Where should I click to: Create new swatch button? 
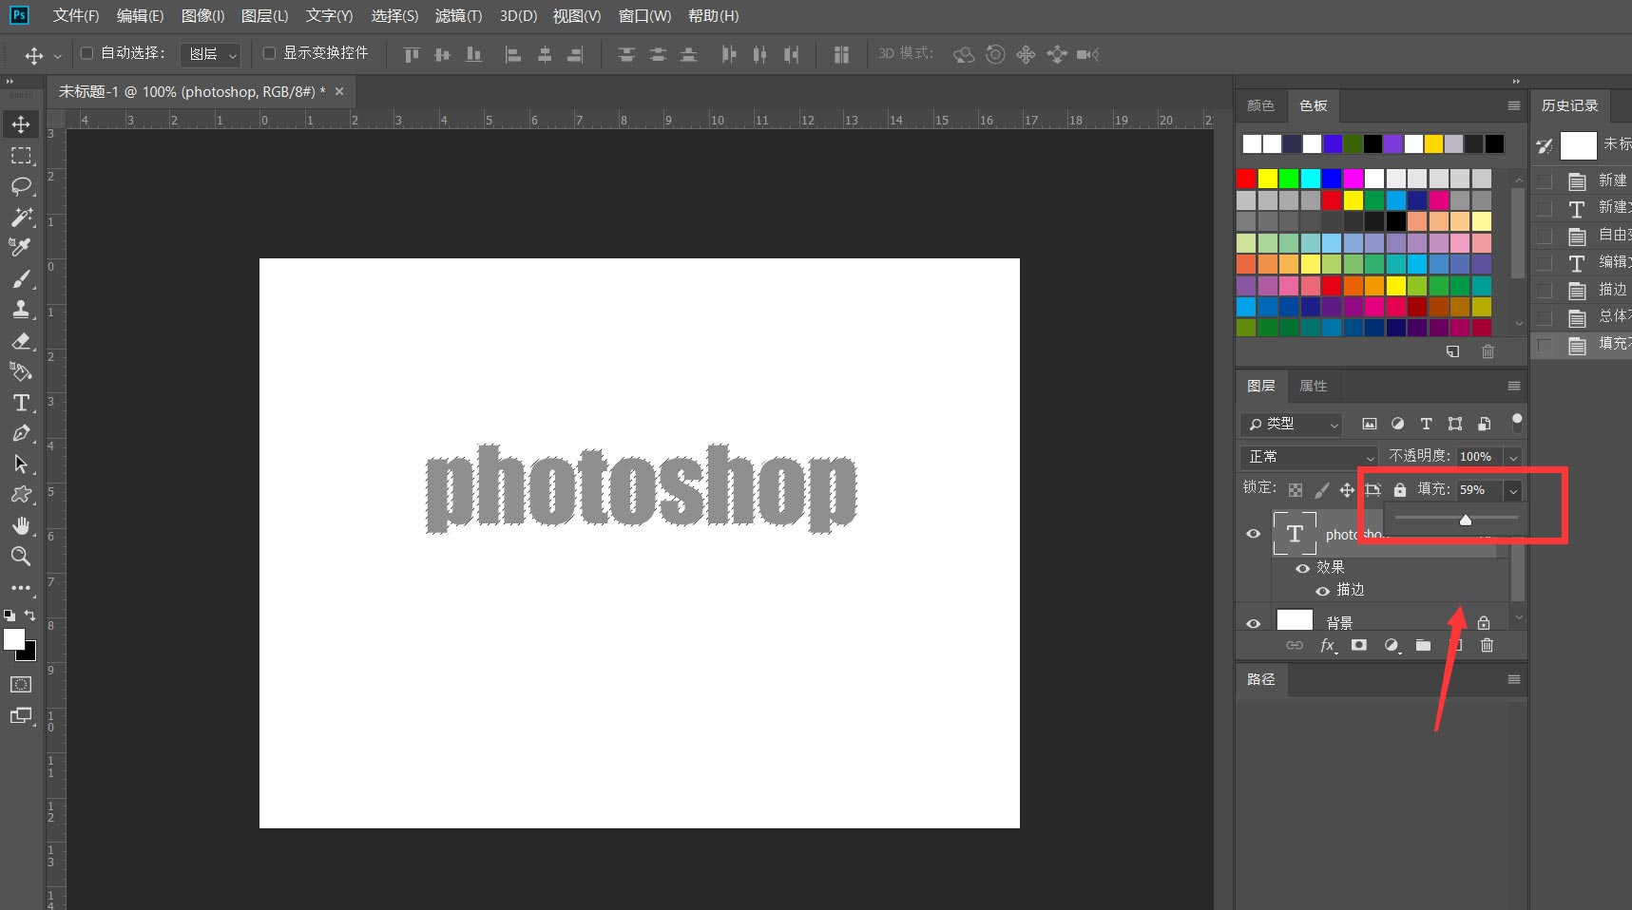1452,351
